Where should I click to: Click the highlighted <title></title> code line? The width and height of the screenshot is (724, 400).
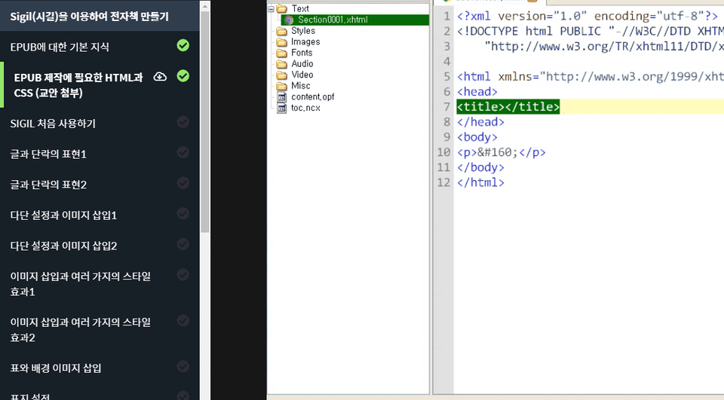(508, 106)
